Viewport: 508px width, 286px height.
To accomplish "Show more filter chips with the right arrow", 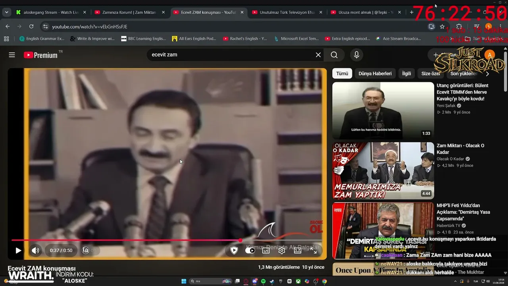I will tap(487, 73).
